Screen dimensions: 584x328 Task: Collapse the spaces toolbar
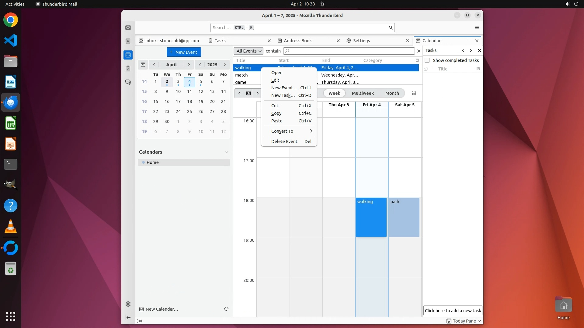click(x=128, y=317)
